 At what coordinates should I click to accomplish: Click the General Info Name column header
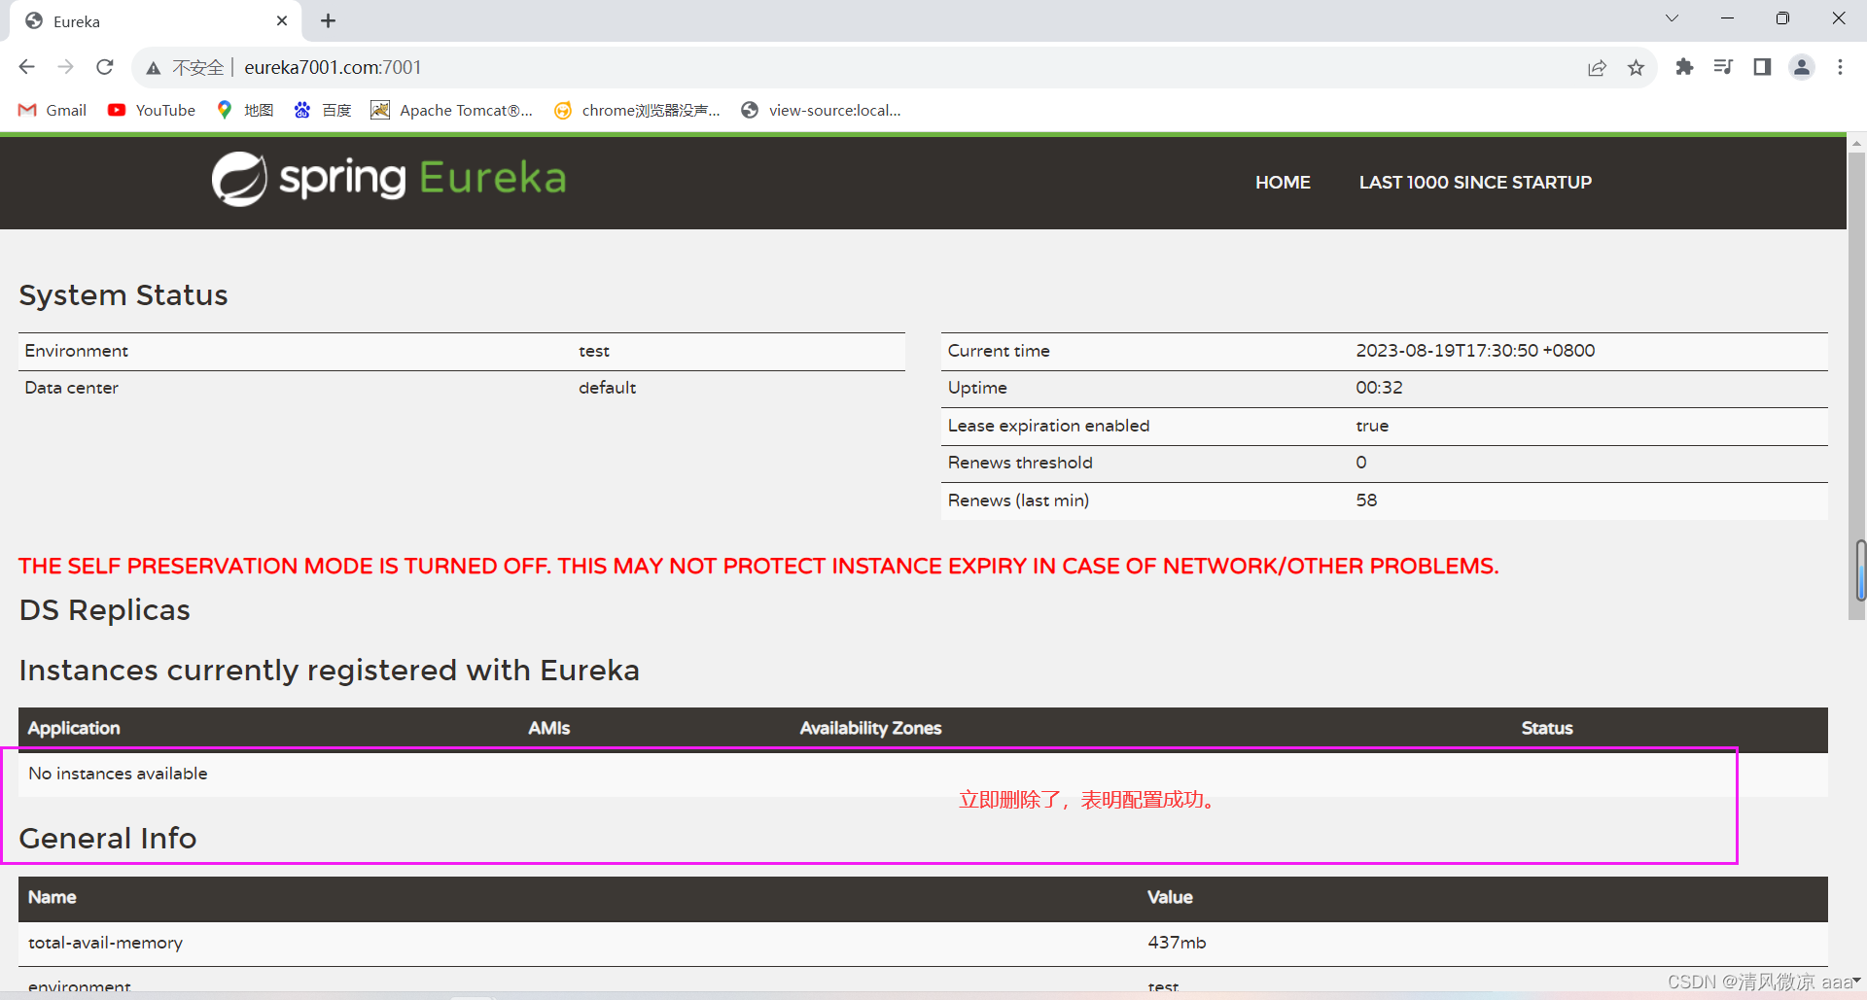pyautogui.click(x=53, y=897)
